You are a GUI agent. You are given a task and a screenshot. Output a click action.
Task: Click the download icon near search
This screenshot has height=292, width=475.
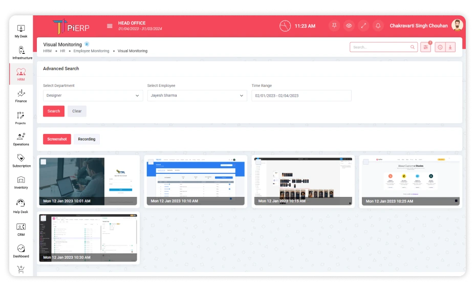click(x=450, y=47)
